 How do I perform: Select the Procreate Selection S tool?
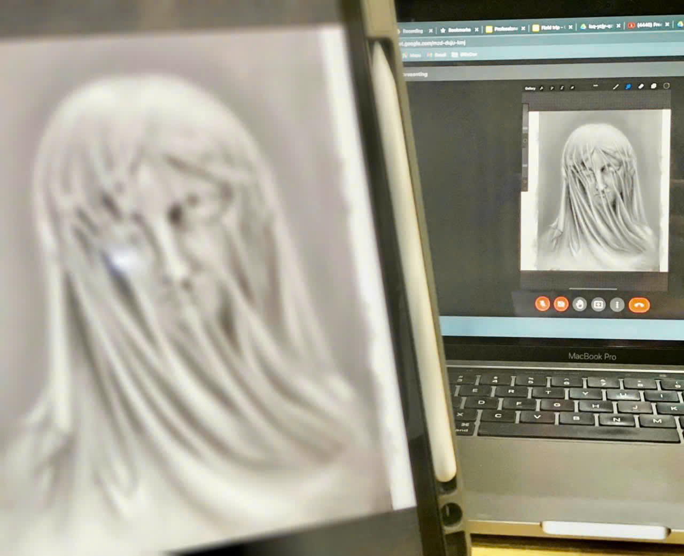(562, 88)
